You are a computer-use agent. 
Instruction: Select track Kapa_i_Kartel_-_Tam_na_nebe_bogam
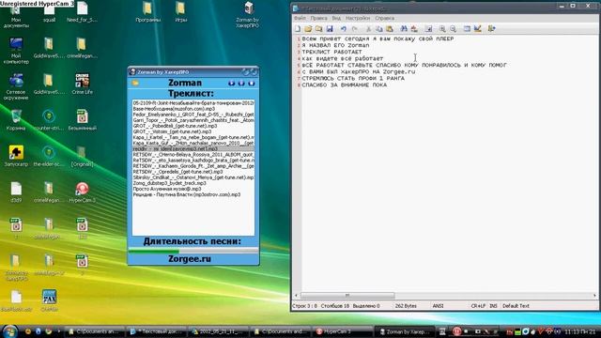pos(193,137)
